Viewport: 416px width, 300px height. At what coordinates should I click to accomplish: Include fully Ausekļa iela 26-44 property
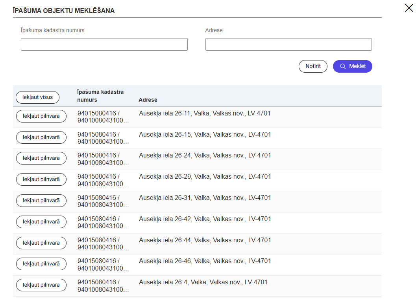click(41, 243)
